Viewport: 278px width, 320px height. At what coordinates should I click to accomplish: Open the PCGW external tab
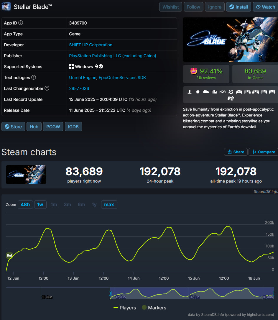pyautogui.click(x=53, y=127)
